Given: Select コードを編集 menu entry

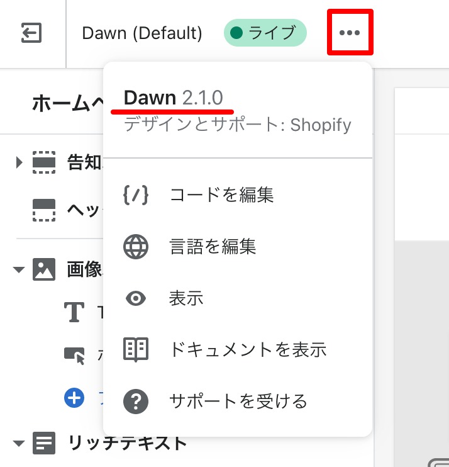Looking at the screenshot, I should point(238,195).
